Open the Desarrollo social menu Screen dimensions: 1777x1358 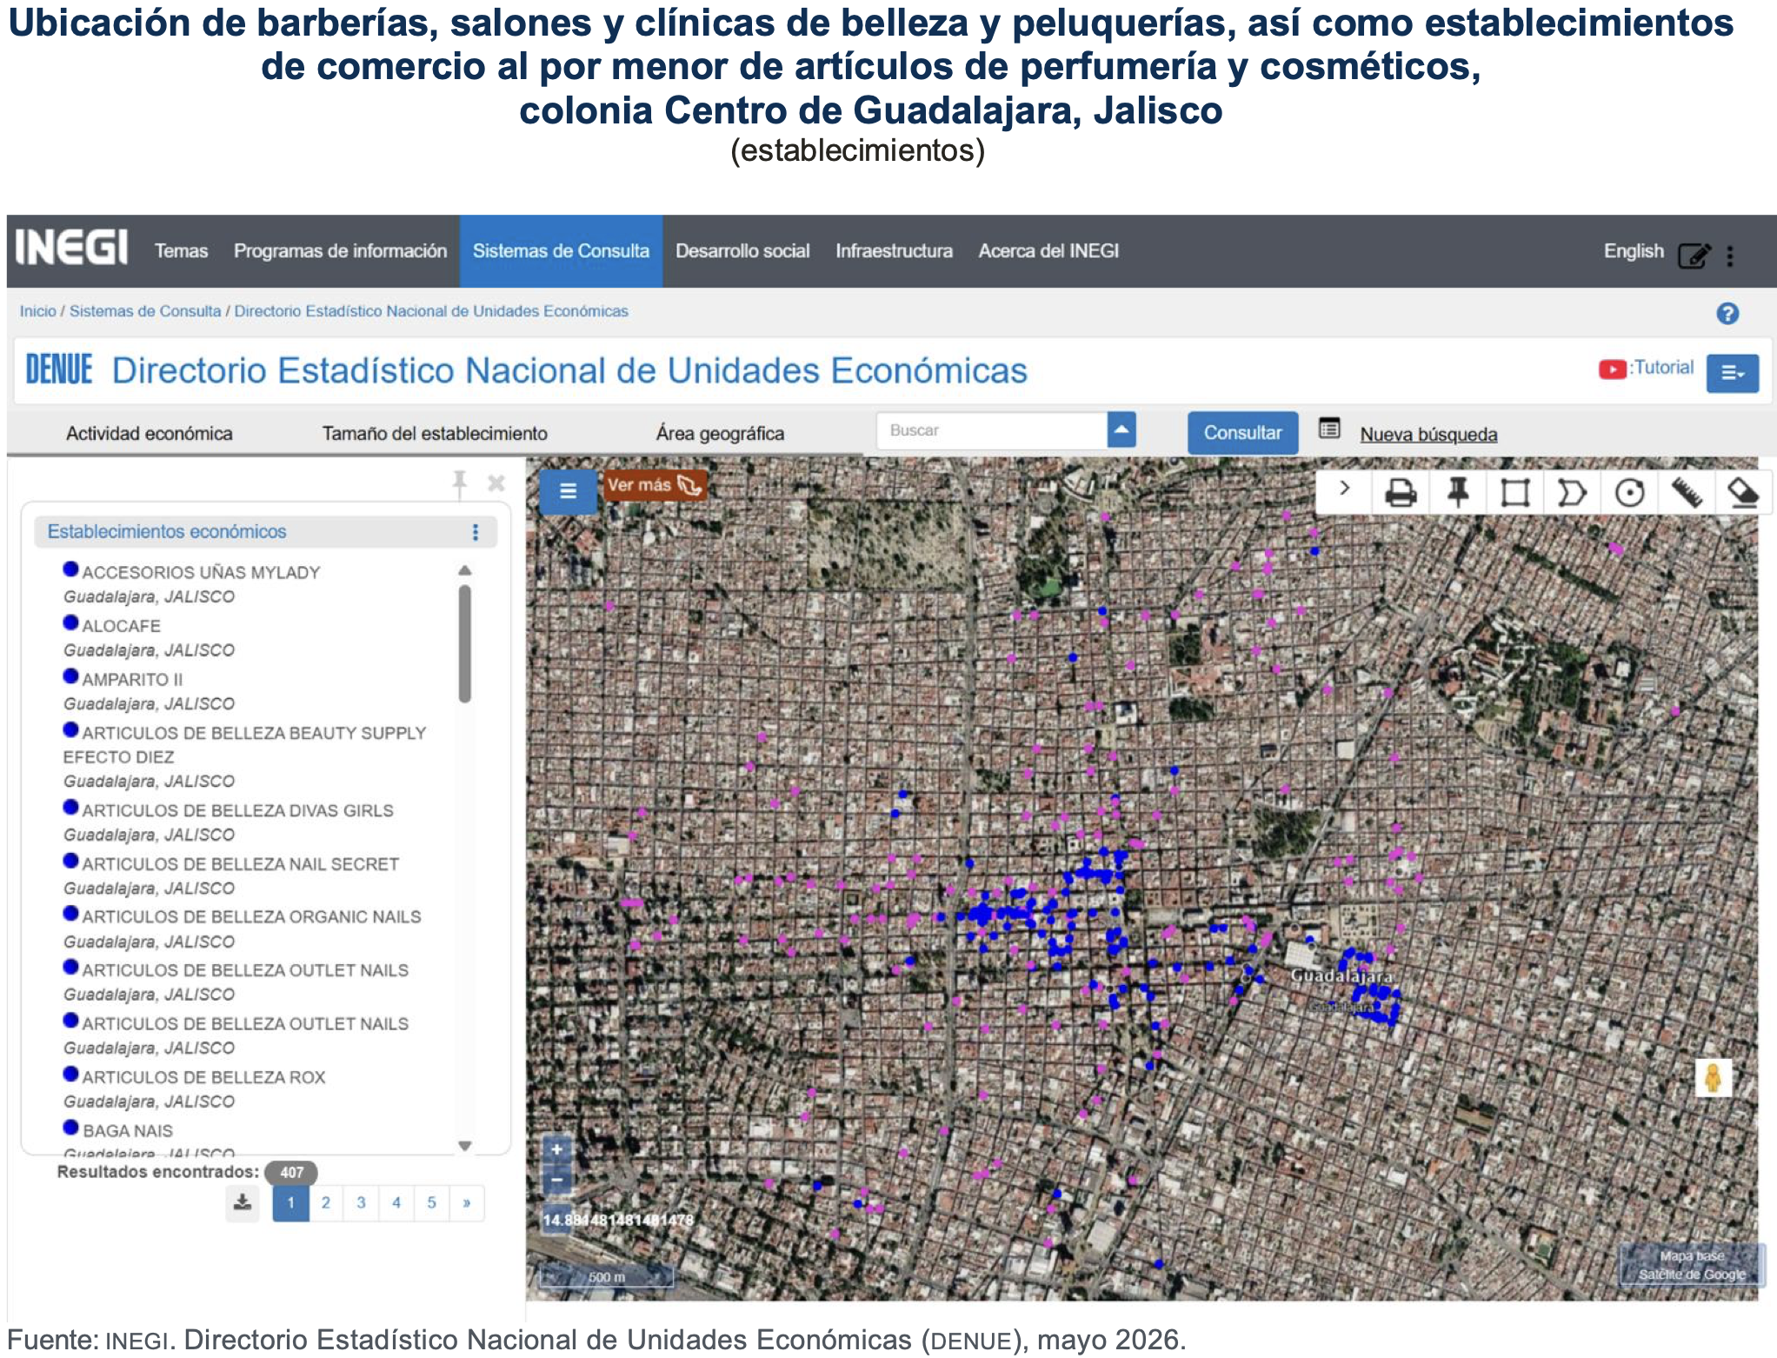(x=742, y=251)
